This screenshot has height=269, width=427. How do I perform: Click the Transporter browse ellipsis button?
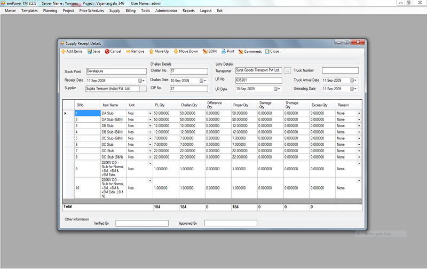[287, 70]
